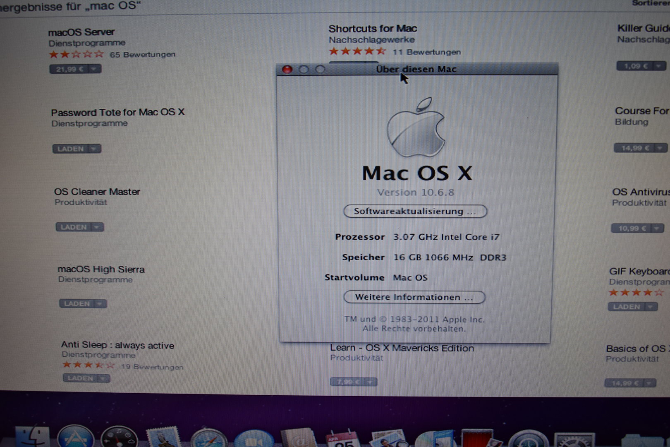Expand OS Cleaner Master LADEN arrow
This screenshot has width=670, height=447.
(97, 227)
